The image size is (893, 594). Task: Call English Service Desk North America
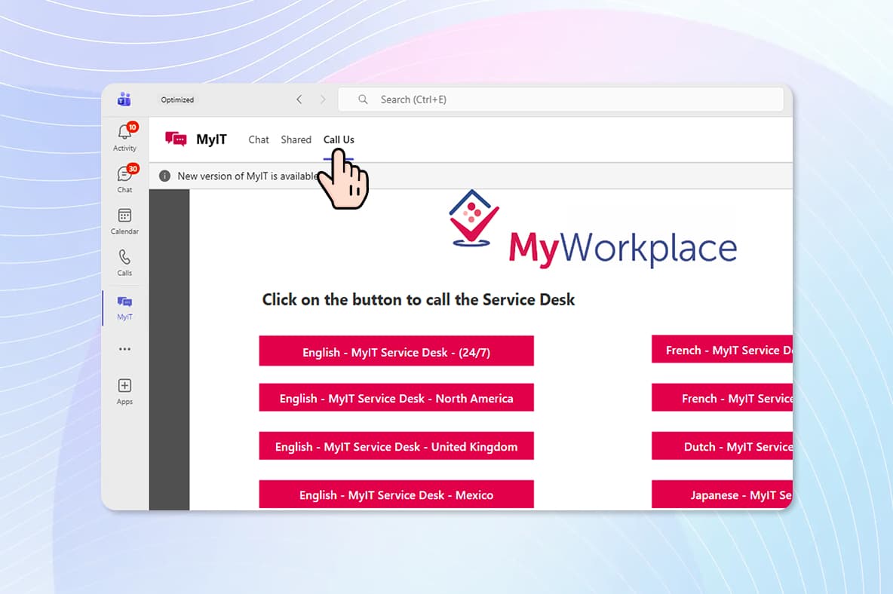point(397,398)
